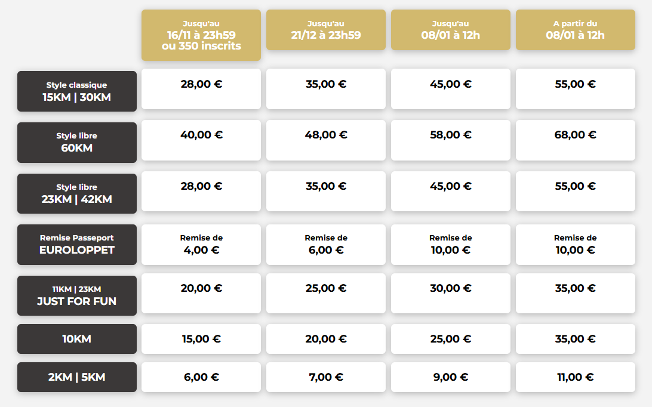The width and height of the screenshot is (652, 407).
Task: Open the Remise Passeport EUROLOPPET label
Action: coord(77,245)
